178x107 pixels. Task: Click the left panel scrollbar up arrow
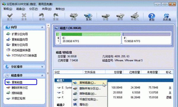48,25
